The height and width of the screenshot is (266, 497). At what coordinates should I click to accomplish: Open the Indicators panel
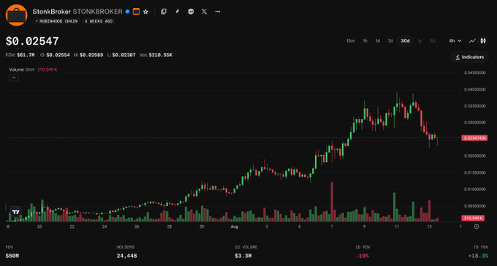469,57
